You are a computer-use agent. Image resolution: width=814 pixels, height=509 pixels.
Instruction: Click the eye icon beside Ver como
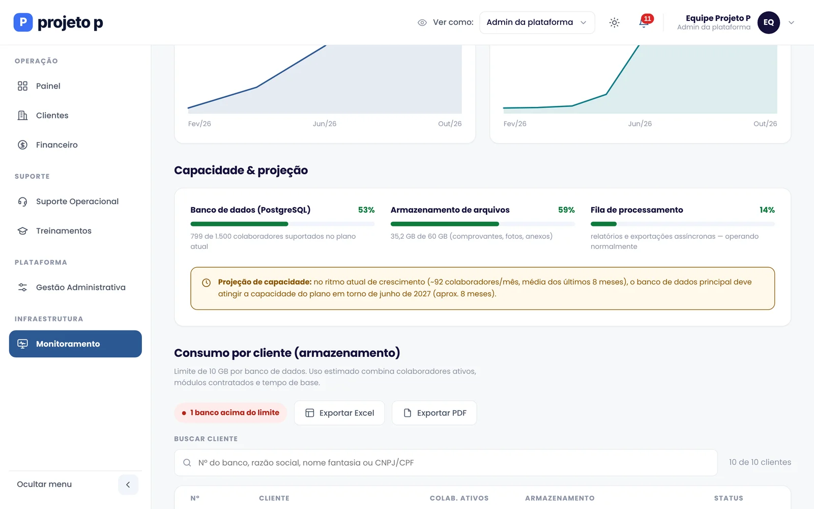[x=422, y=22]
